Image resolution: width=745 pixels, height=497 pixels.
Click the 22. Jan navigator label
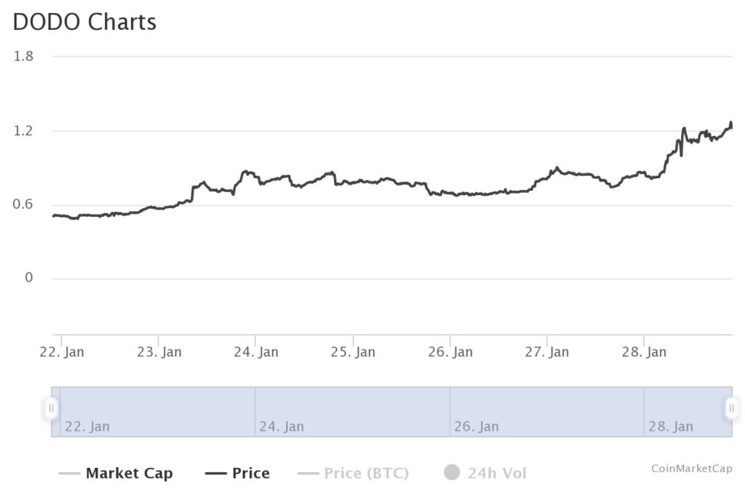pyautogui.click(x=87, y=426)
